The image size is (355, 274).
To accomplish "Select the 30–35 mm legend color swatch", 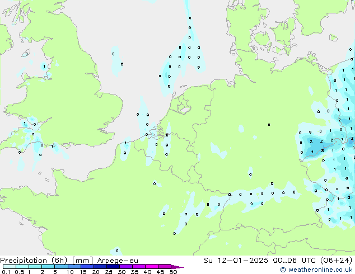I will click(x=126, y=267).
